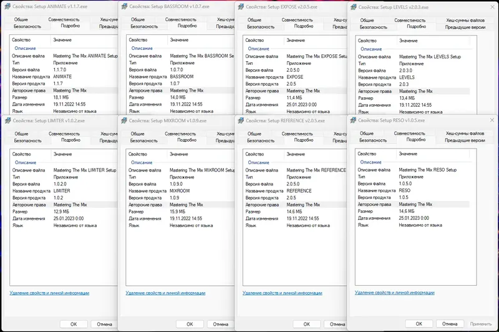Select product name value LIMITER
The width and height of the screenshot is (499, 332).
coord(62,191)
